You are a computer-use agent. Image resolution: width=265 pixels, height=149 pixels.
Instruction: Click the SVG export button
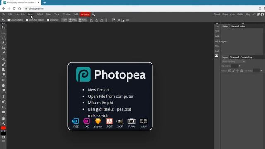pos(82,20)
